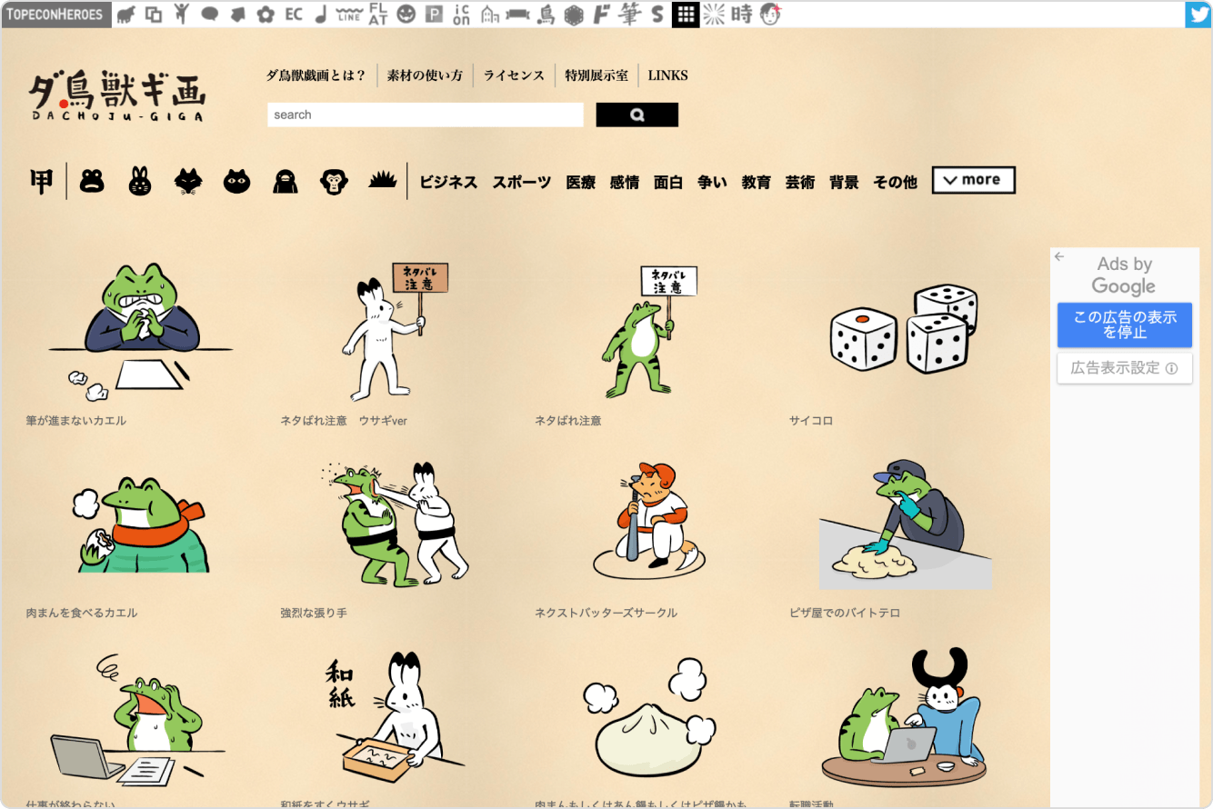Open the speech bubble site icon
1213x809 pixels.
(209, 15)
